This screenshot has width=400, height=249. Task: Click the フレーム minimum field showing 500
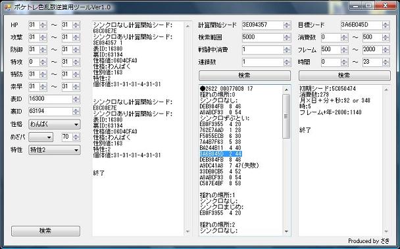click(335, 50)
